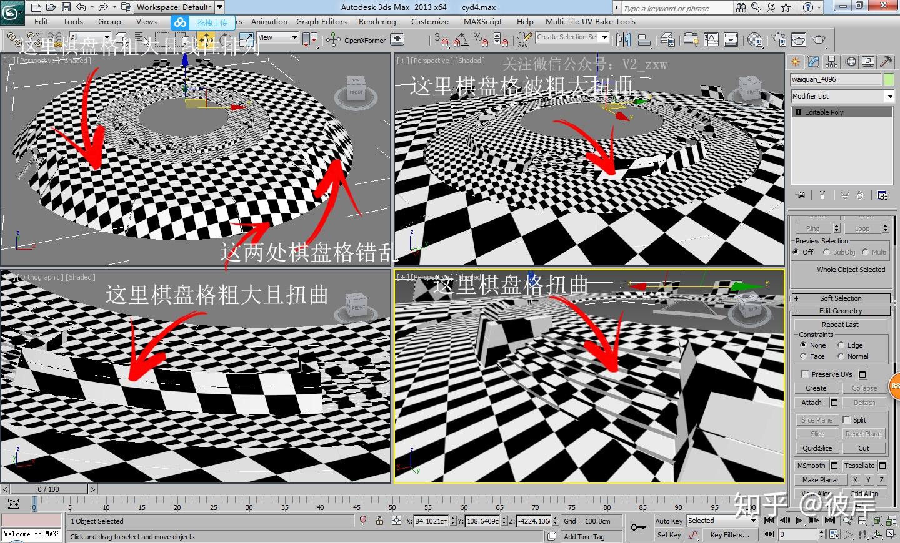Screen dimensions: 900x543
Task: Open the Group menu
Action: [109, 22]
